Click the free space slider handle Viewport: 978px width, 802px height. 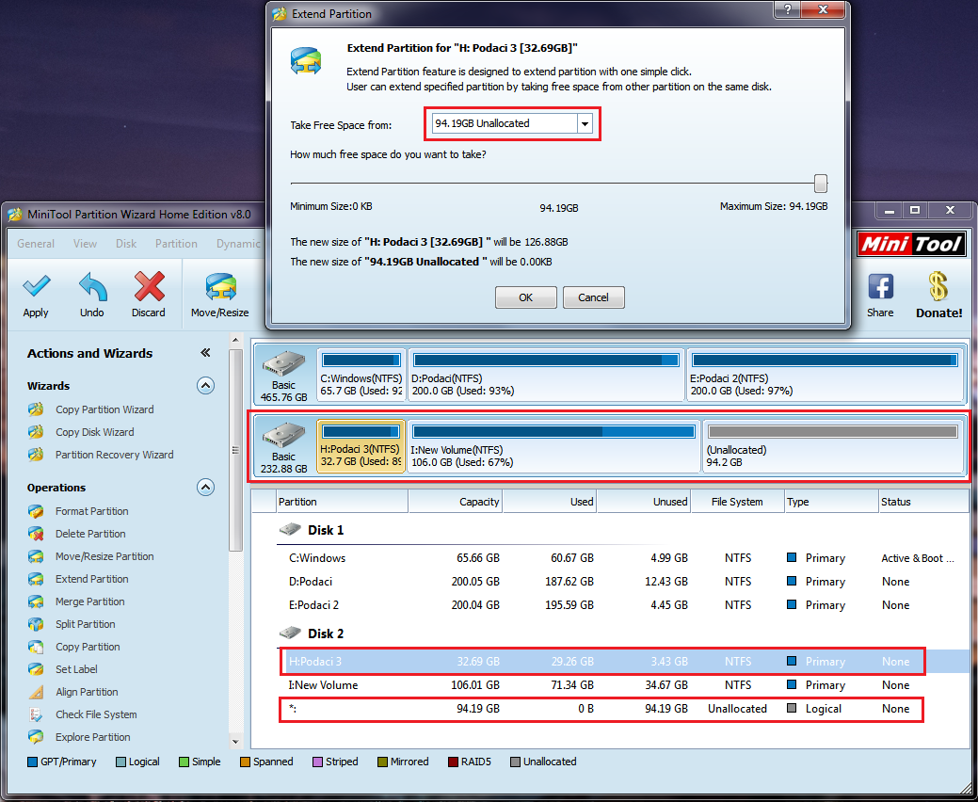(x=821, y=184)
